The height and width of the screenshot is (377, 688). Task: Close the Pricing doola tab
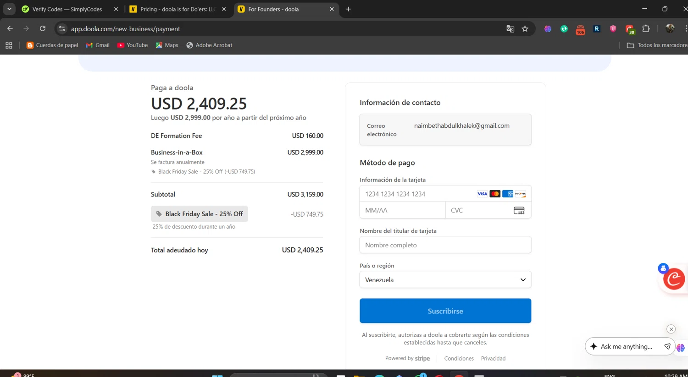224,9
